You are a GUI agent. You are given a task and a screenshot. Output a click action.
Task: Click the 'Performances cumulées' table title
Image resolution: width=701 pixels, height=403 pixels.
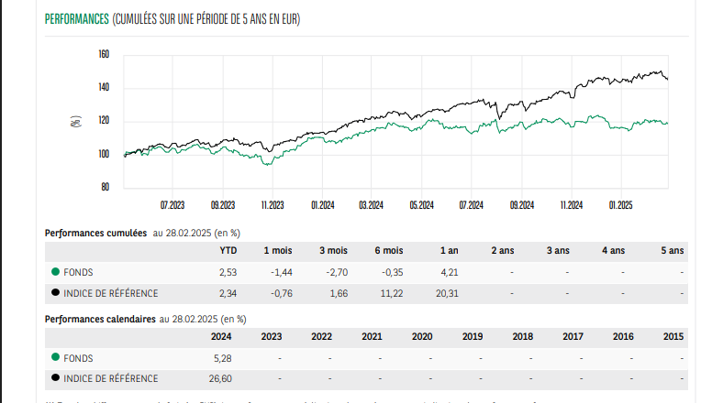96,234
